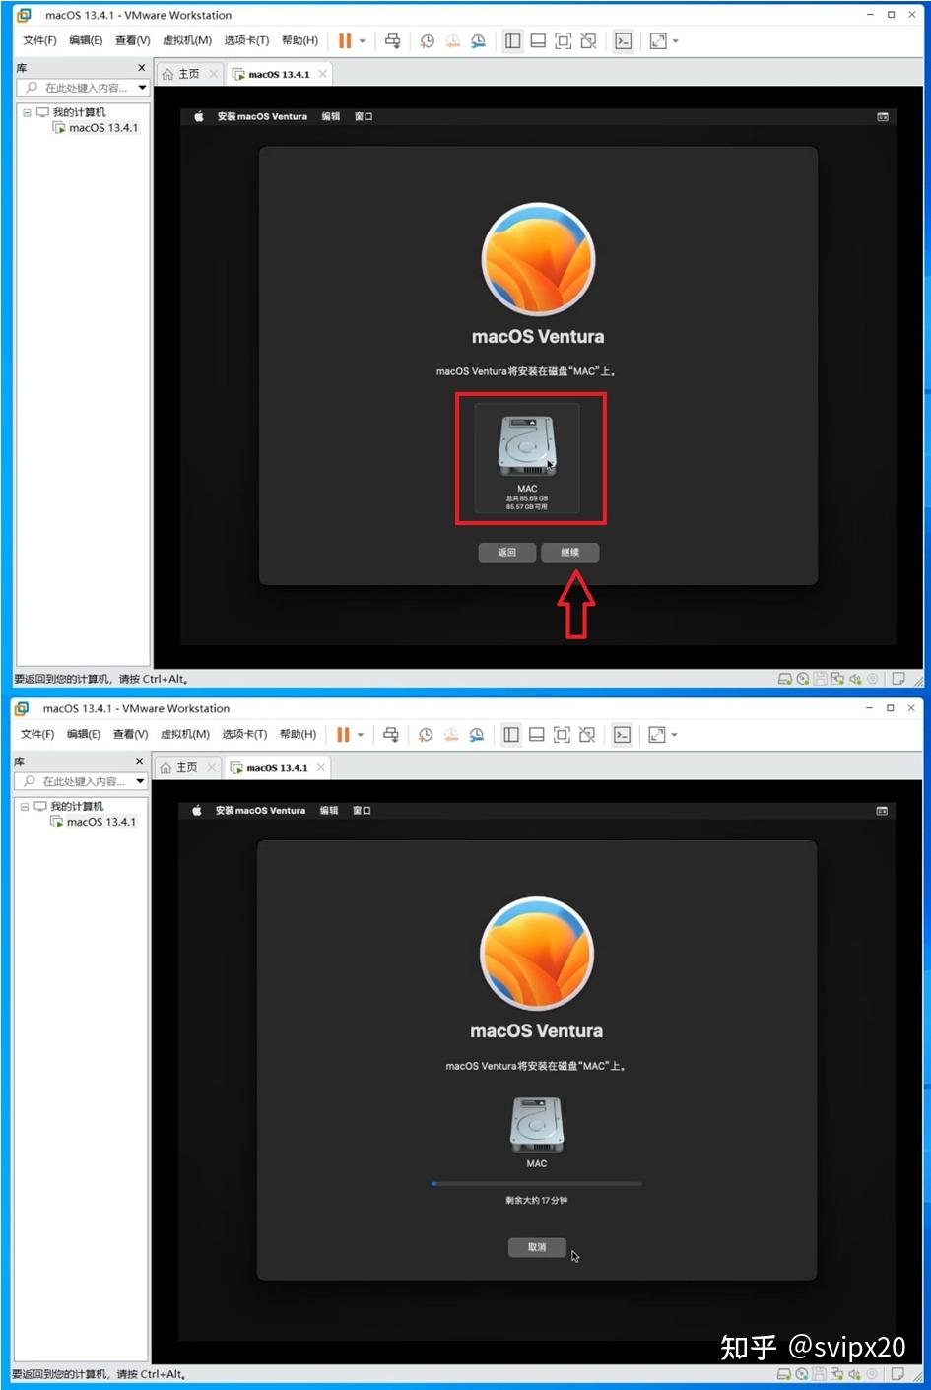Viewport: 931px width, 1390px height.
Task: Revert to snapshot icon in disk-selection window
Action: coord(452,41)
